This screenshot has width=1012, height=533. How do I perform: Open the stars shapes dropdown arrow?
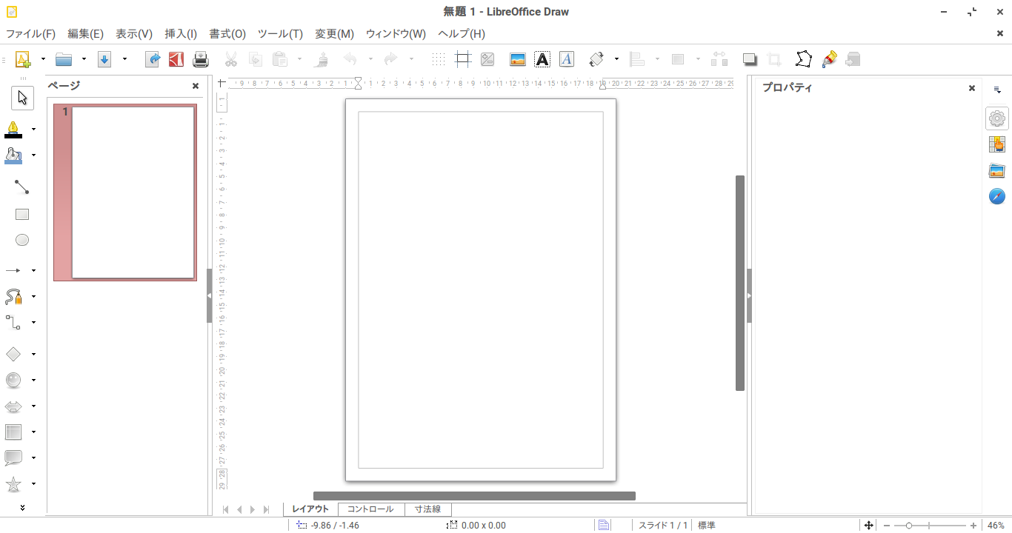pos(34,484)
